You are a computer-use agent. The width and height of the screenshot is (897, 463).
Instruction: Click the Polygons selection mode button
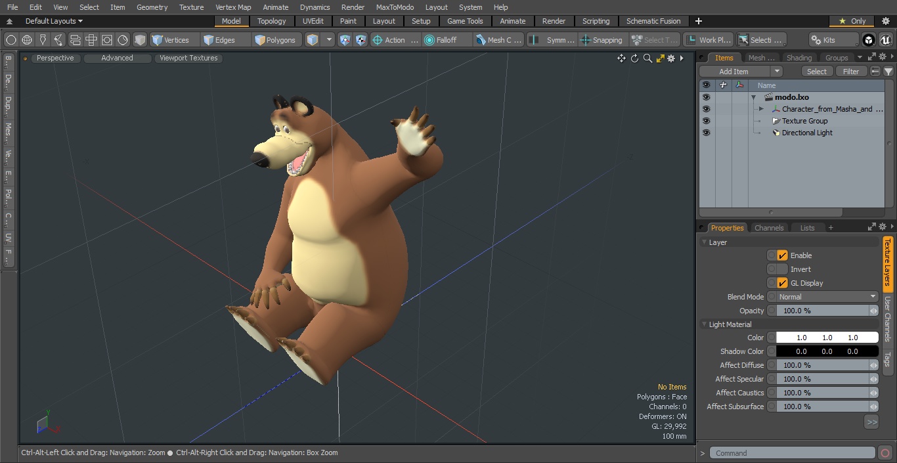pos(275,40)
